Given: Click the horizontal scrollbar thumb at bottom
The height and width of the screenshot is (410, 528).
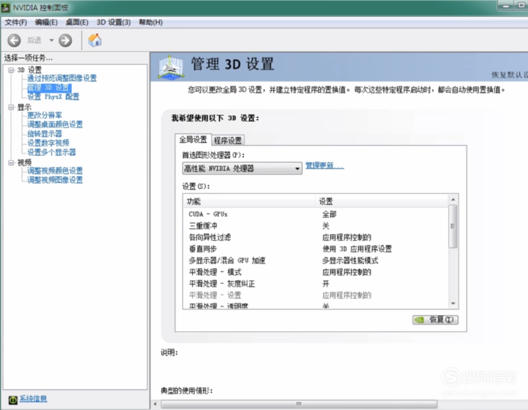Looking at the screenshot, I should tap(299, 404).
